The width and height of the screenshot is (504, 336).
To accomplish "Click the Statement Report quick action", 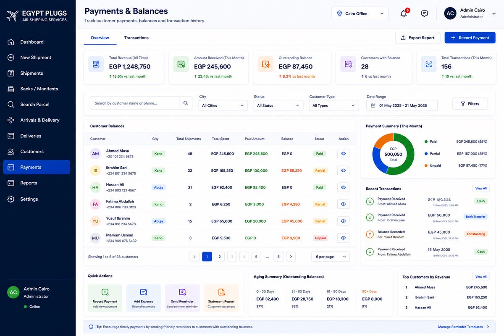I will [221, 298].
